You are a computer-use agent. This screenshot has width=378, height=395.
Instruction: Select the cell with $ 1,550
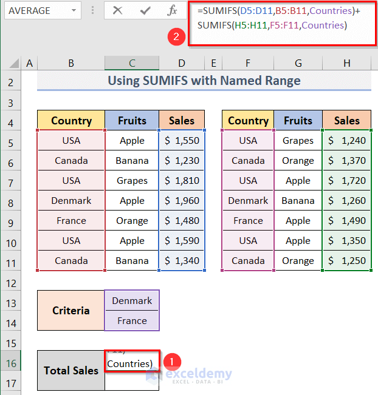182,140
